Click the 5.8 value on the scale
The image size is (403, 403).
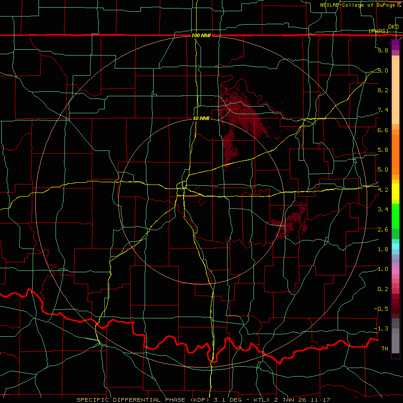(383, 150)
